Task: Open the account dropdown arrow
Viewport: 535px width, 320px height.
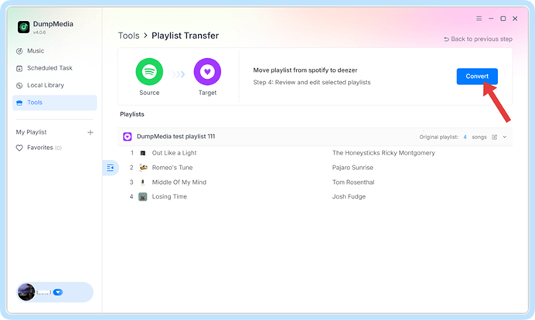Action: [58, 292]
